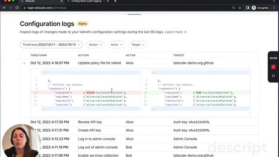Screen dimensions: 279x157
Task: Close the Tailscale tab
Action: [61, 1]
